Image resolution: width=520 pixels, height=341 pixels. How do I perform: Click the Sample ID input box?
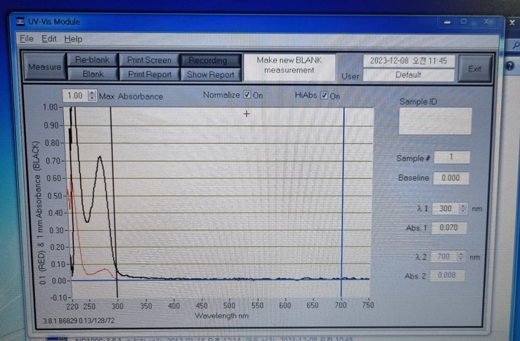tap(435, 121)
